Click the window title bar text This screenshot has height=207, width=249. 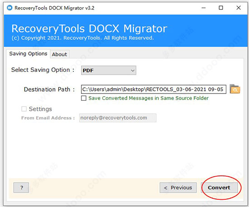(54, 8)
